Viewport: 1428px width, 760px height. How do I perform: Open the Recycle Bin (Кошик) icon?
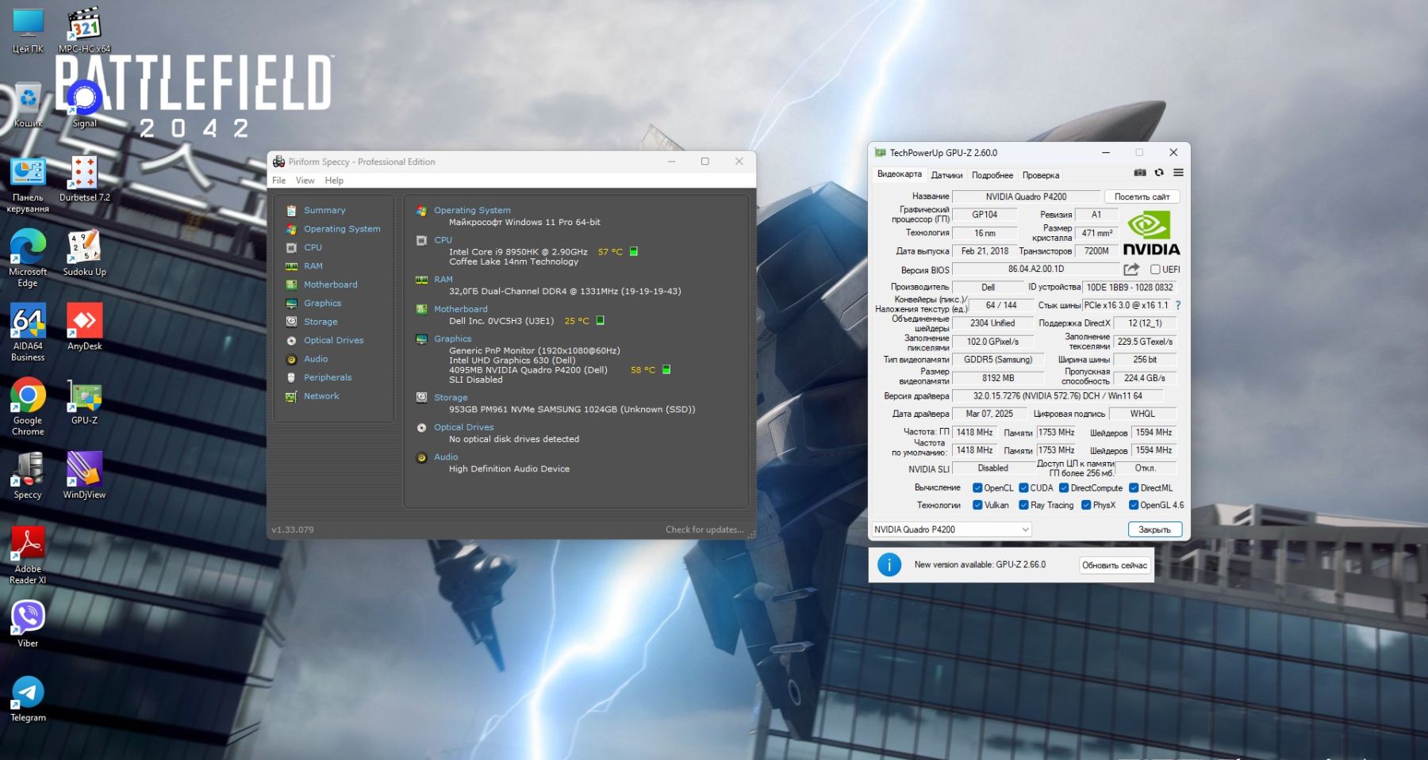pos(28,105)
